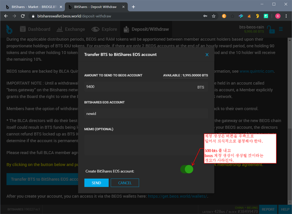Click the Available 9,995.00000 BTS balance
The height and width of the screenshot is (214, 292).
186,75
